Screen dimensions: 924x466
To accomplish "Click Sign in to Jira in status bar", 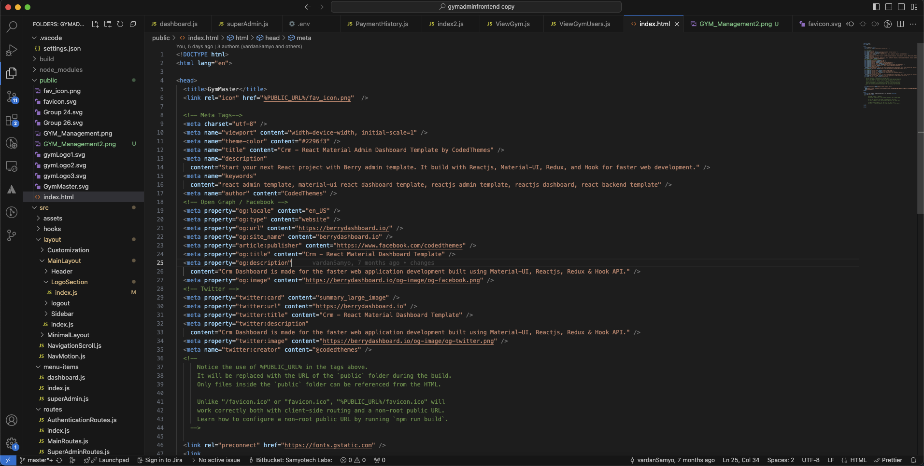I will point(160,460).
